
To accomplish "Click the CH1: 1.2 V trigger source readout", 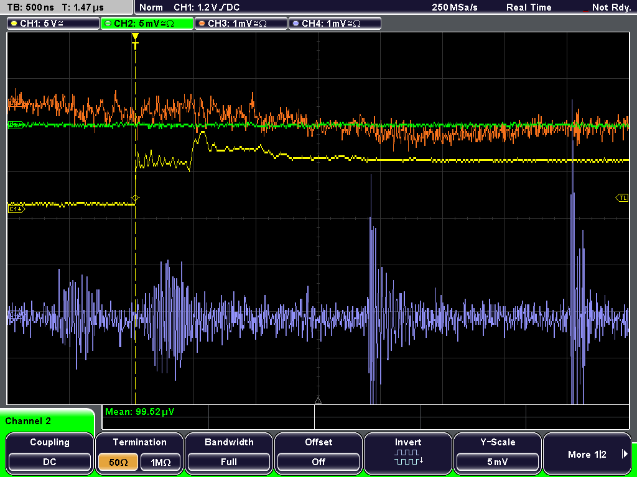I will click(207, 7).
